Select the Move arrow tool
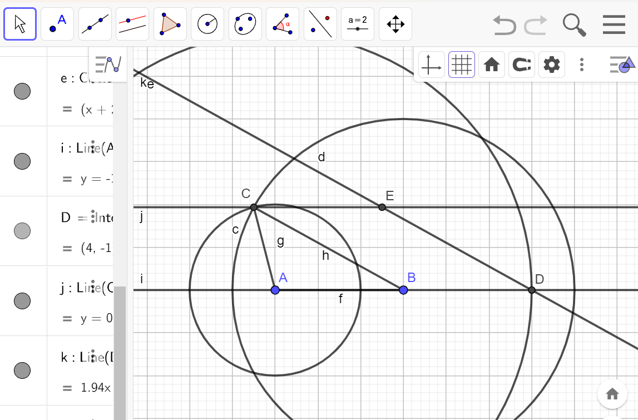This screenshot has height=420, width=638. point(20,24)
